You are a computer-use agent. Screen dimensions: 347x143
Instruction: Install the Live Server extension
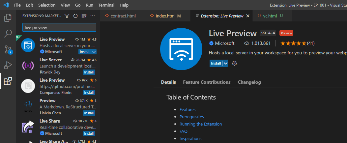[89, 72]
